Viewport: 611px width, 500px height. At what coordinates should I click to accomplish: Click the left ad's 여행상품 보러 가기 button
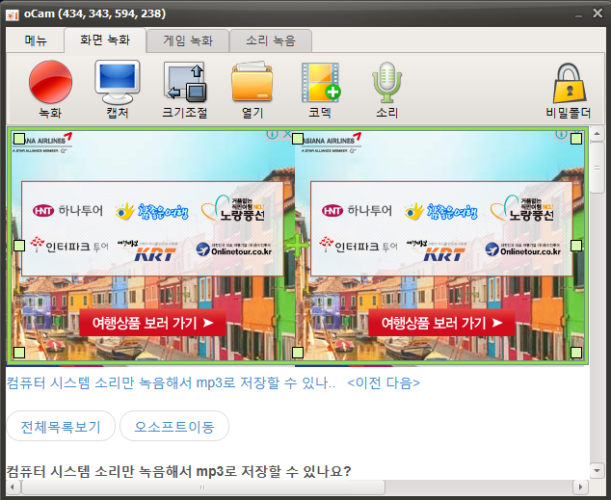[152, 323]
